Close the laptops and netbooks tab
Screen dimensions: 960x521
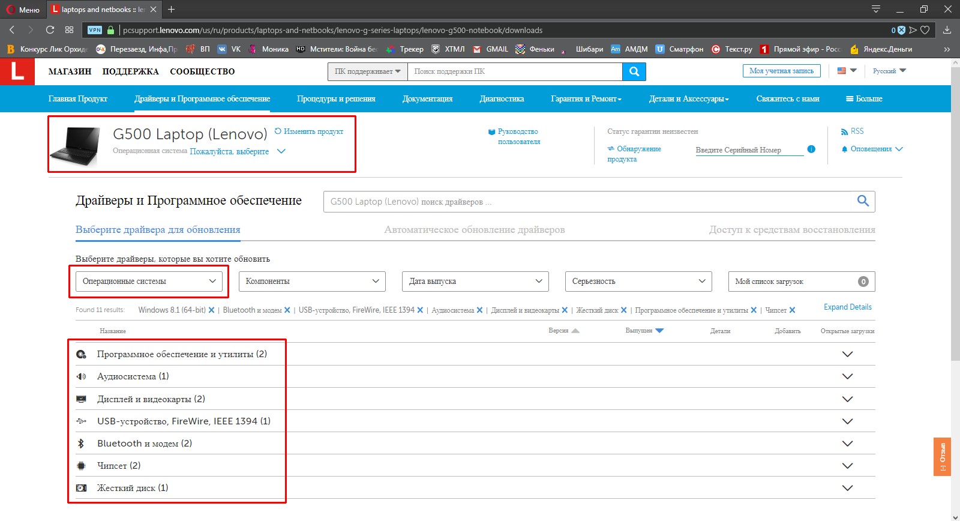click(154, 10)
